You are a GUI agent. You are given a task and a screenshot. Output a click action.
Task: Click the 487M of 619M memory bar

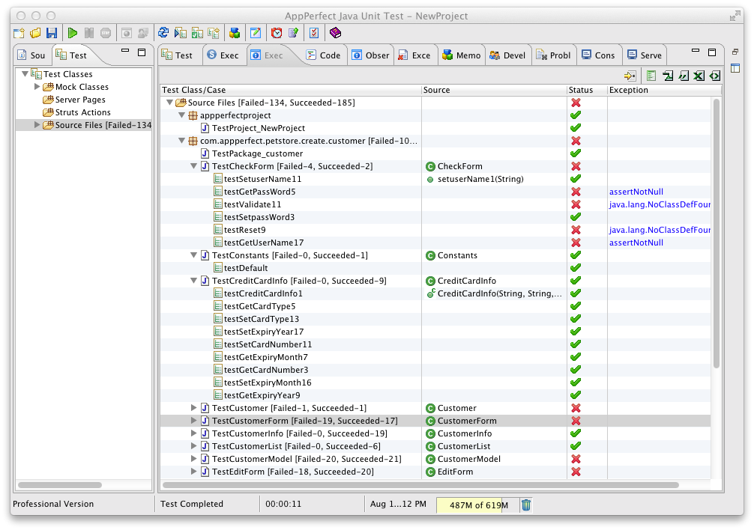(x=478, y=505)
